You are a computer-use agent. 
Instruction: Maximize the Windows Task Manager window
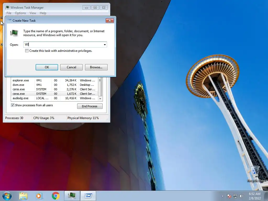95,8
